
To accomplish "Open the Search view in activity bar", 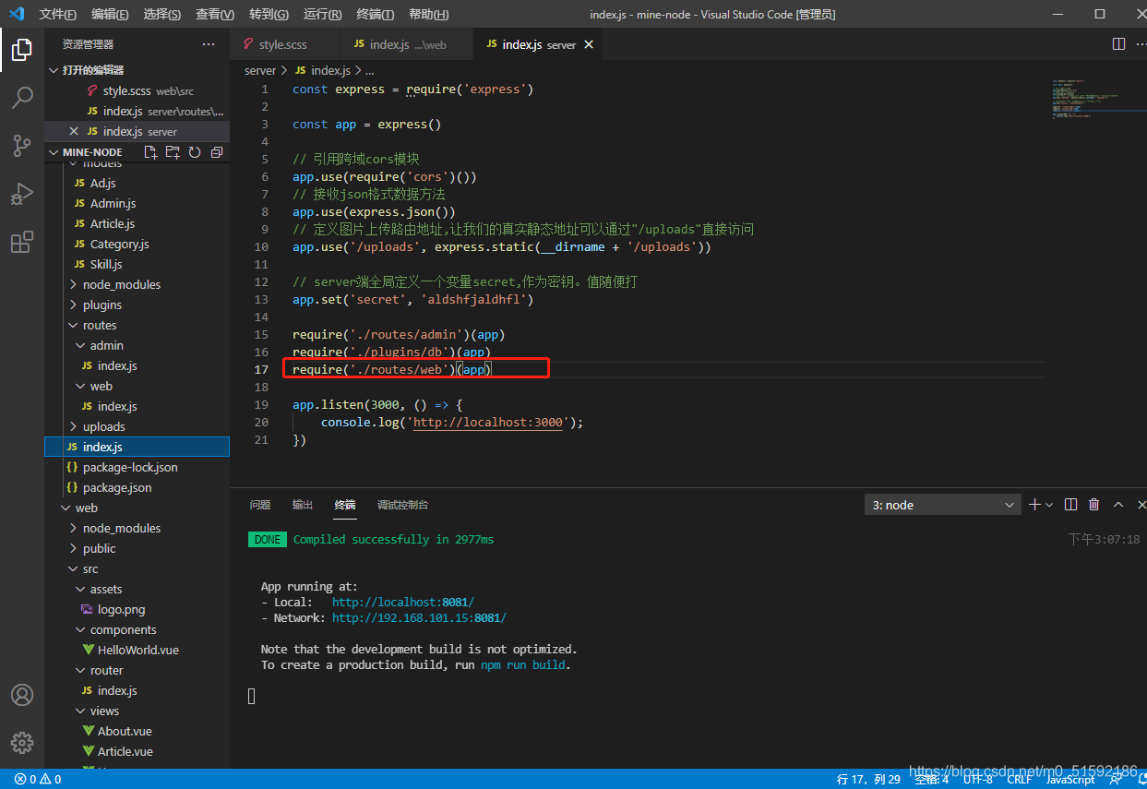I will 22,97.
